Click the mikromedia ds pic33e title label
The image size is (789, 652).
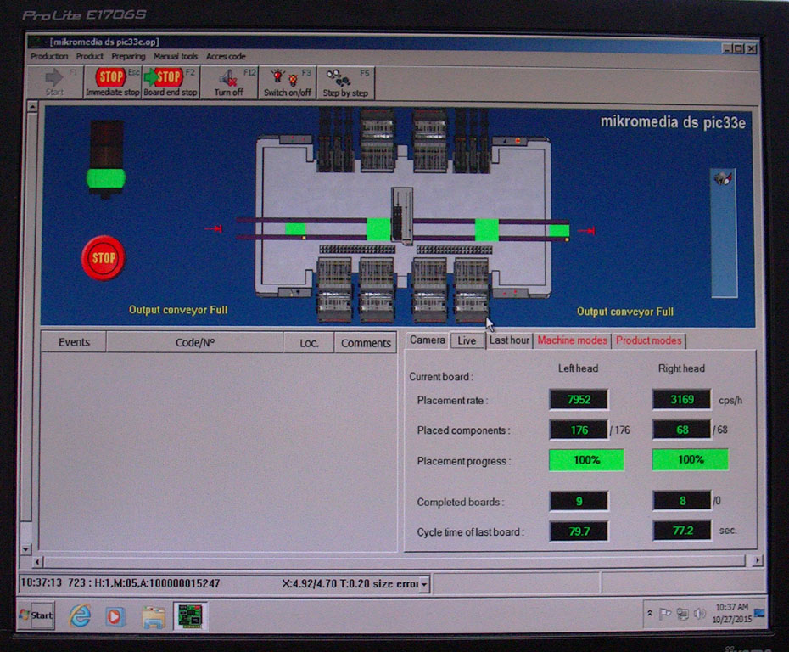point(673,122)
